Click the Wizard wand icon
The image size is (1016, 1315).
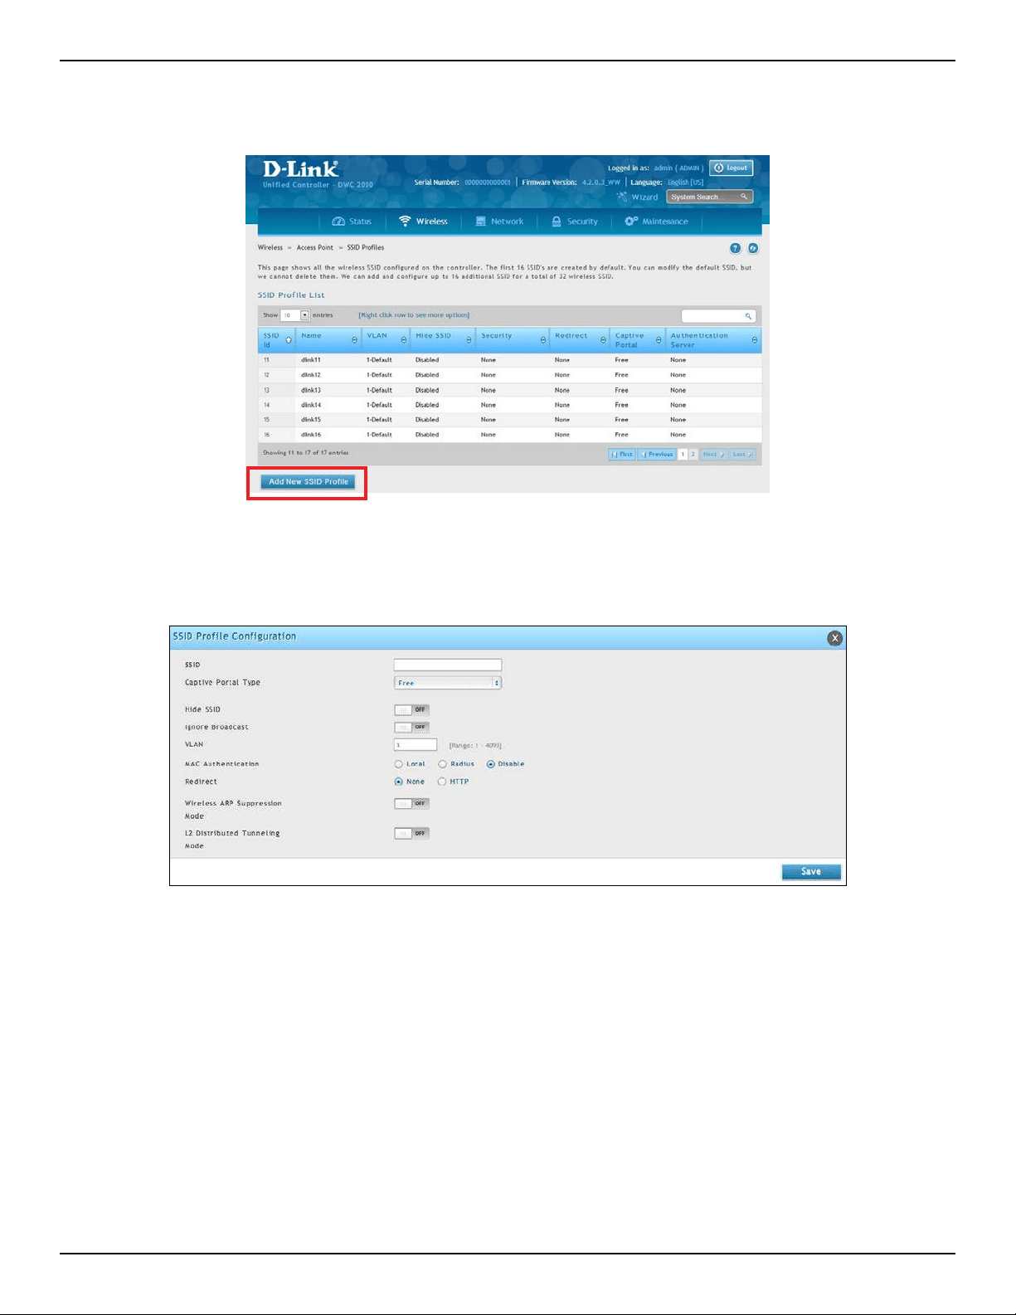pyautogui.click(x=622, y=197)
